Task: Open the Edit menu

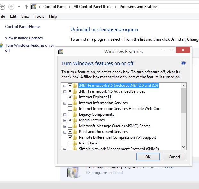Action: (13, 16)
